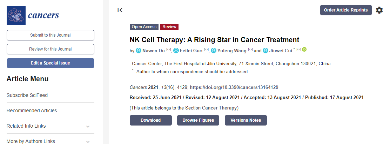The width and height of the screenshot is (390, 144).
Task: Open Subscribe SciFeed menu item
Action: point(27,95)
